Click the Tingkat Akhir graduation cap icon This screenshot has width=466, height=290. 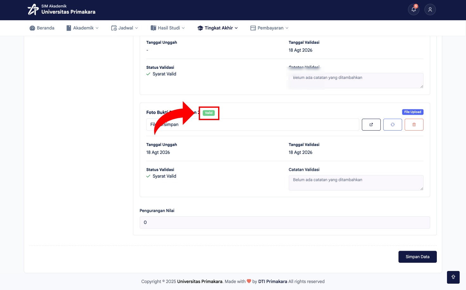[200, 28]
